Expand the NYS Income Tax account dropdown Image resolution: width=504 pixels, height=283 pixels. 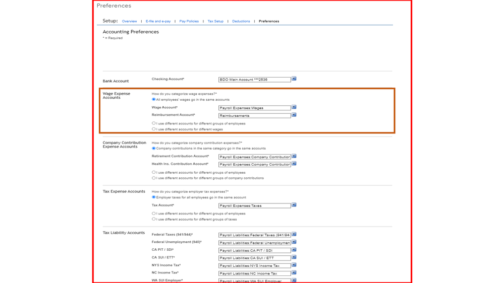pyautogui.click(x=294, y=265)
